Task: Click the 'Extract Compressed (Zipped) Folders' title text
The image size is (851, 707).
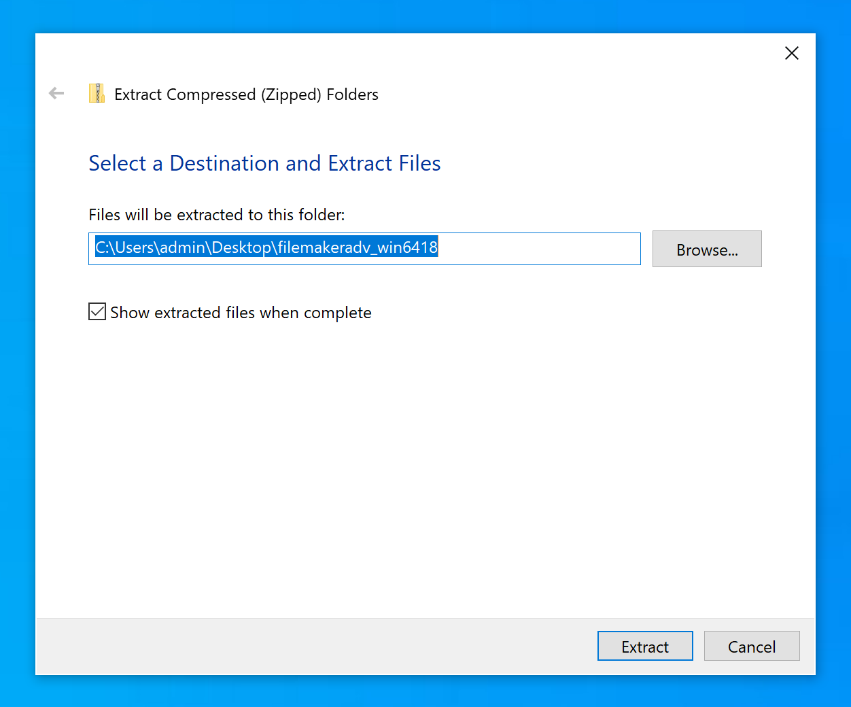Action: tap(246, 94)
